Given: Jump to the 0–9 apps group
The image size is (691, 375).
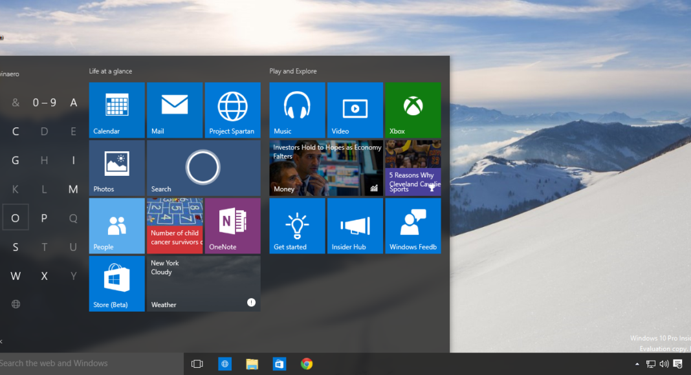Looking at the screenshot, I should 44,102.
